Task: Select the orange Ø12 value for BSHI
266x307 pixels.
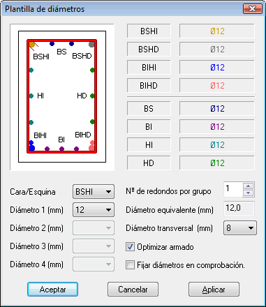Action: pos(217,31)
